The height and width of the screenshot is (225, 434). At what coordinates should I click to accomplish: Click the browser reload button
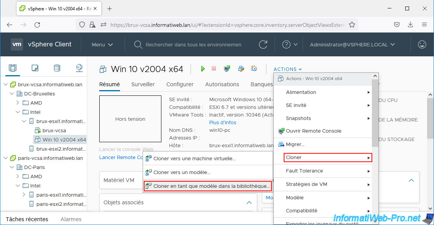tap(37, 25)
